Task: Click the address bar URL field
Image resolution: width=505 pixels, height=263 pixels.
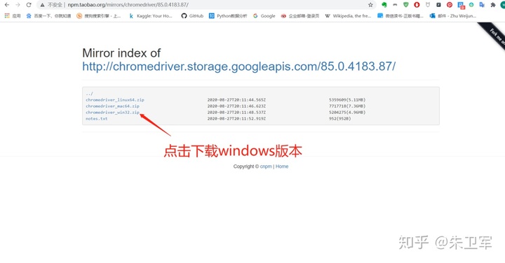Action: 206,5
